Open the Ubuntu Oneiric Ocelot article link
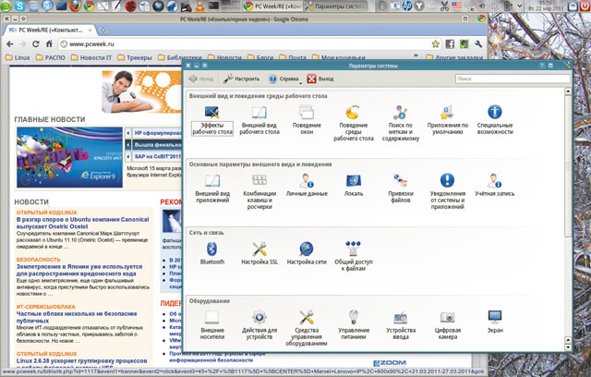 pyautogui.click(x=82, y=223)
